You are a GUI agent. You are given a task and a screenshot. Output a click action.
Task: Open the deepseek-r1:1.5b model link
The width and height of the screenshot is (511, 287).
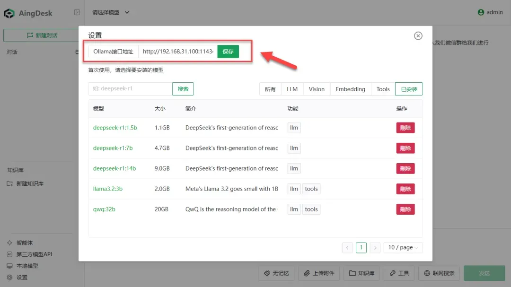coord(115,128)
